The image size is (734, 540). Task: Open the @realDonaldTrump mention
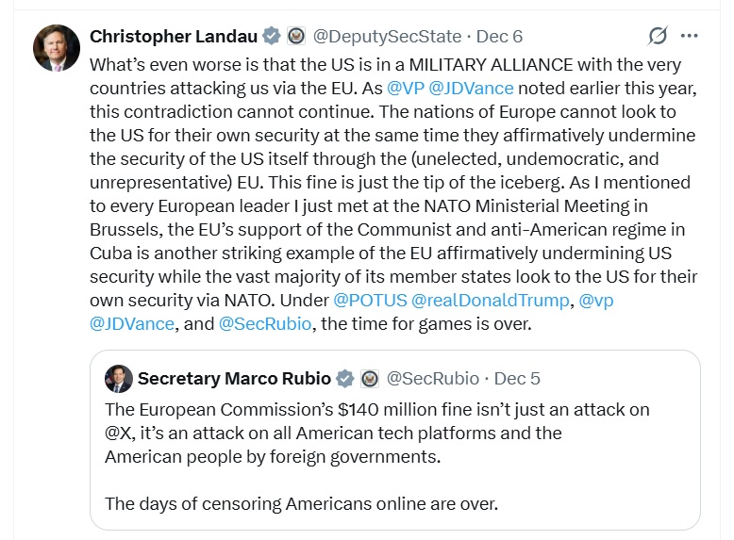pyautogui.click(x=491, y=300)
